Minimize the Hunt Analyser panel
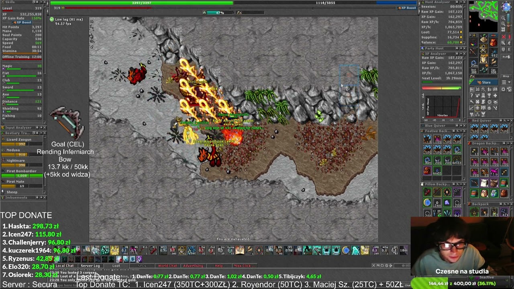 461,2
